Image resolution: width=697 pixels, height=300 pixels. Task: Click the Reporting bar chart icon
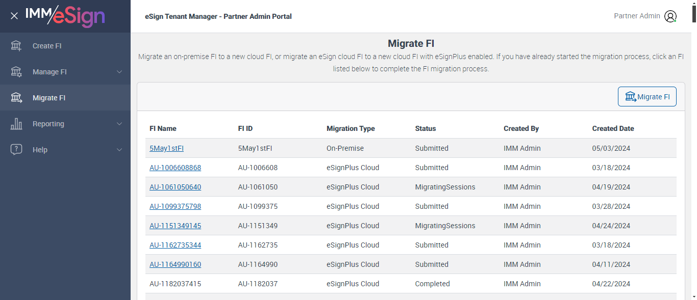pos(16,124)
